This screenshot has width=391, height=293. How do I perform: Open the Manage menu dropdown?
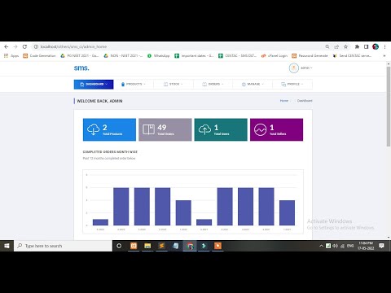(x=253, y=84)
